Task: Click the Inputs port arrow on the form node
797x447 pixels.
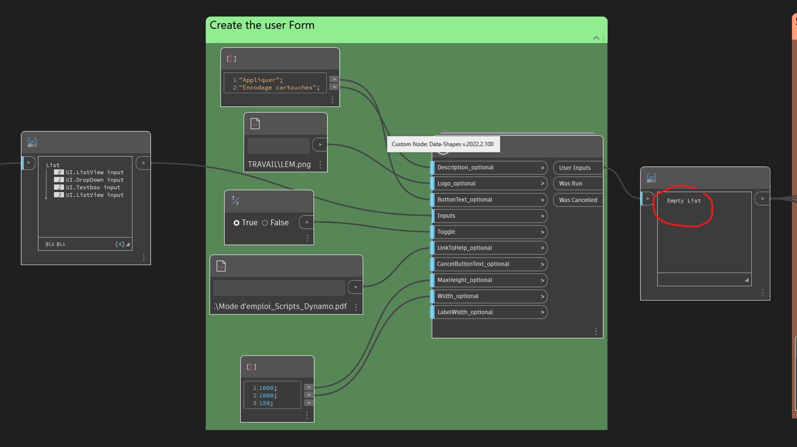Action: click(542, 216)
